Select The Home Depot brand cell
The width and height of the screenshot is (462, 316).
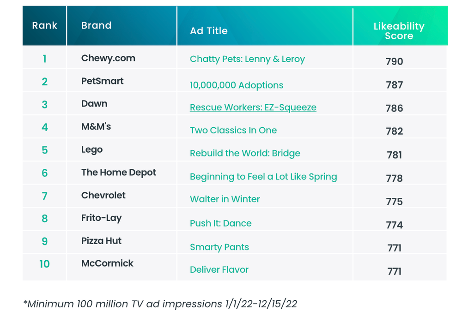[x=118, y=173]
